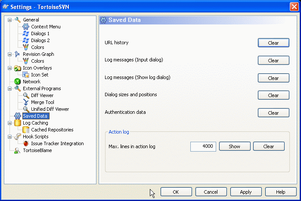Click the Hook Scripts icon
Image resolution: width=301 pixels, height=201 pixels.
(x=18, y=137)
